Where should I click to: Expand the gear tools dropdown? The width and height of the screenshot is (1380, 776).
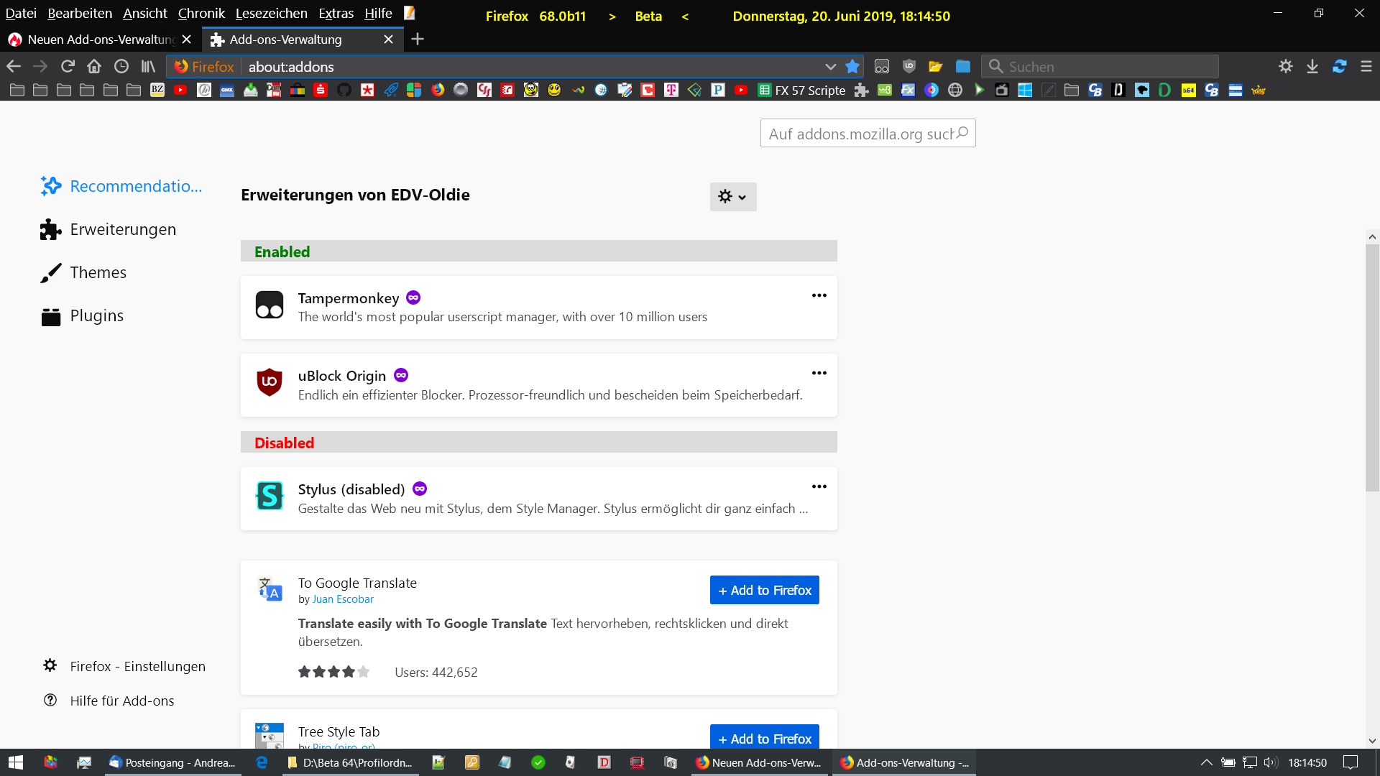(732, 197)
